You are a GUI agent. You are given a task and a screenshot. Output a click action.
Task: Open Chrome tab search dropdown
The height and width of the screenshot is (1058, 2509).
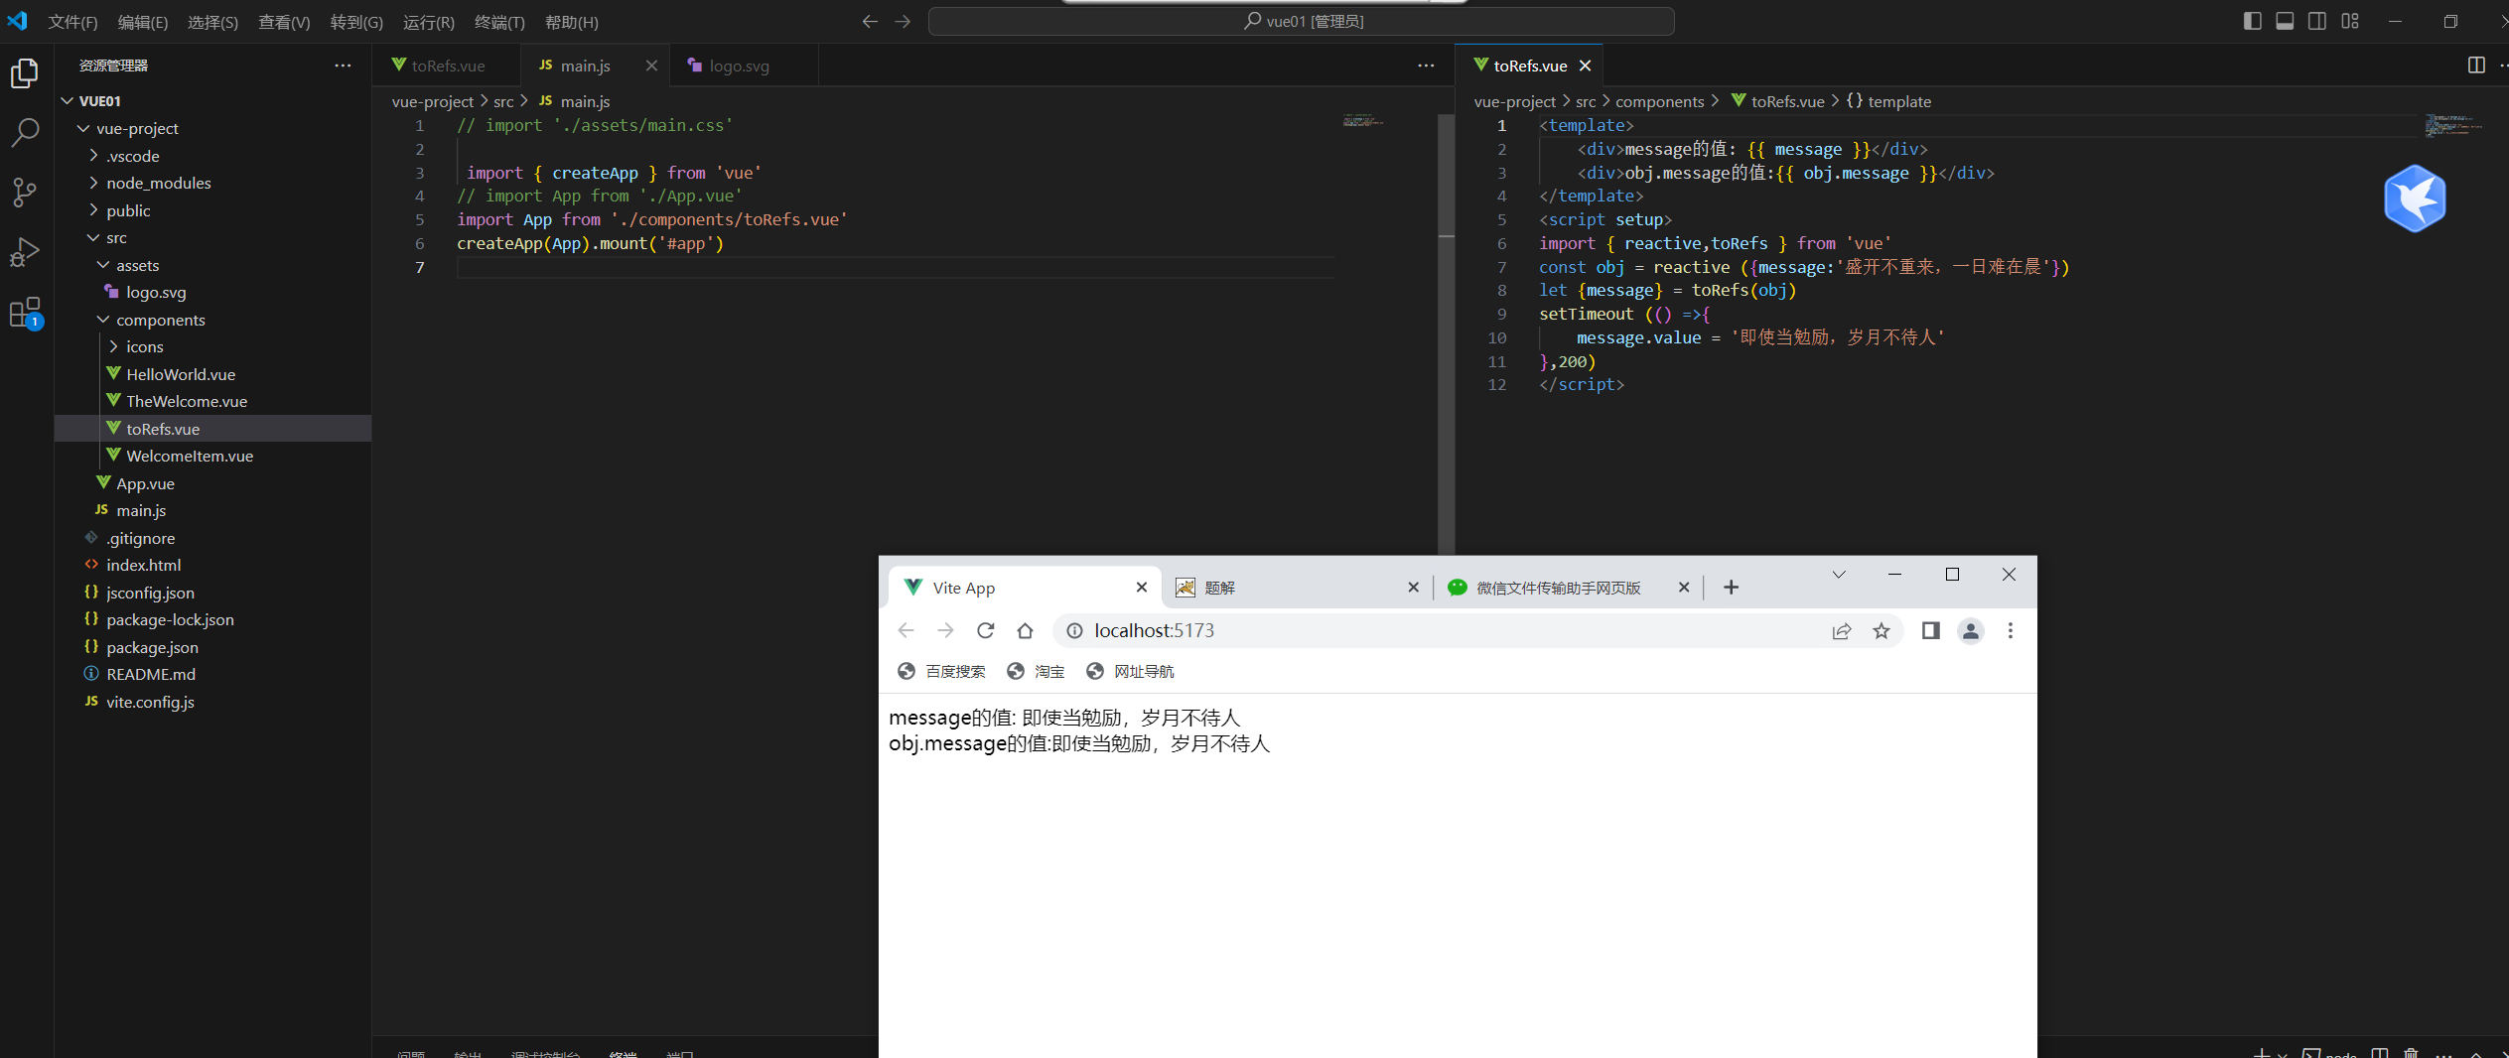1839,575
